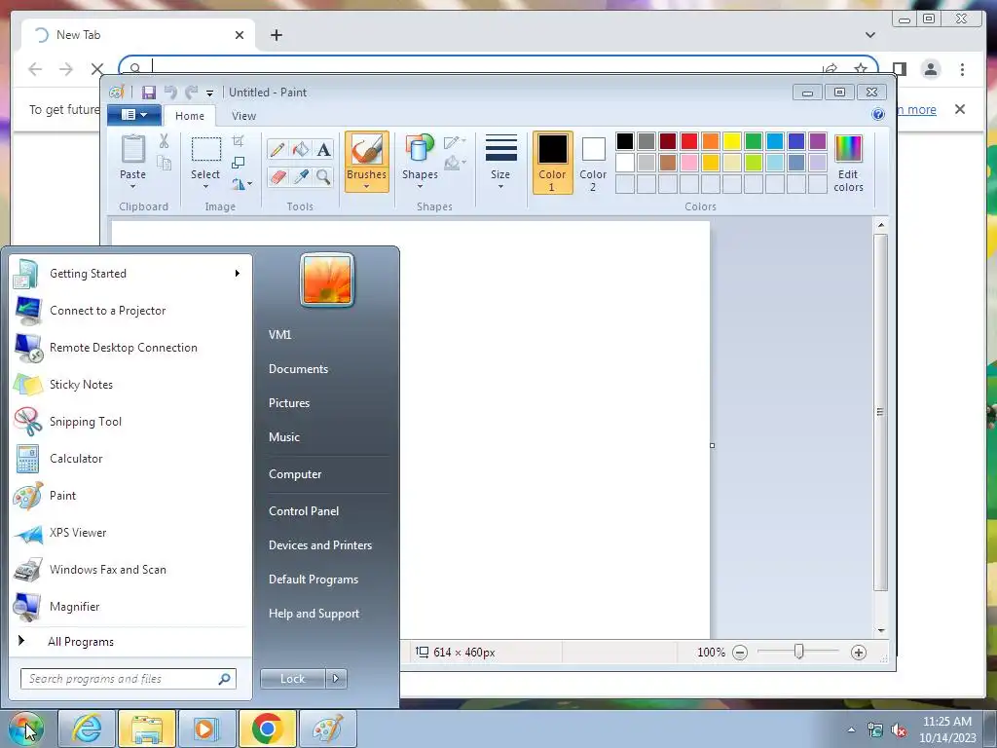Select the Text tool in Paint
Image resolution: width=997 pixels, height=748 pixels.
(x=323, y=149)
